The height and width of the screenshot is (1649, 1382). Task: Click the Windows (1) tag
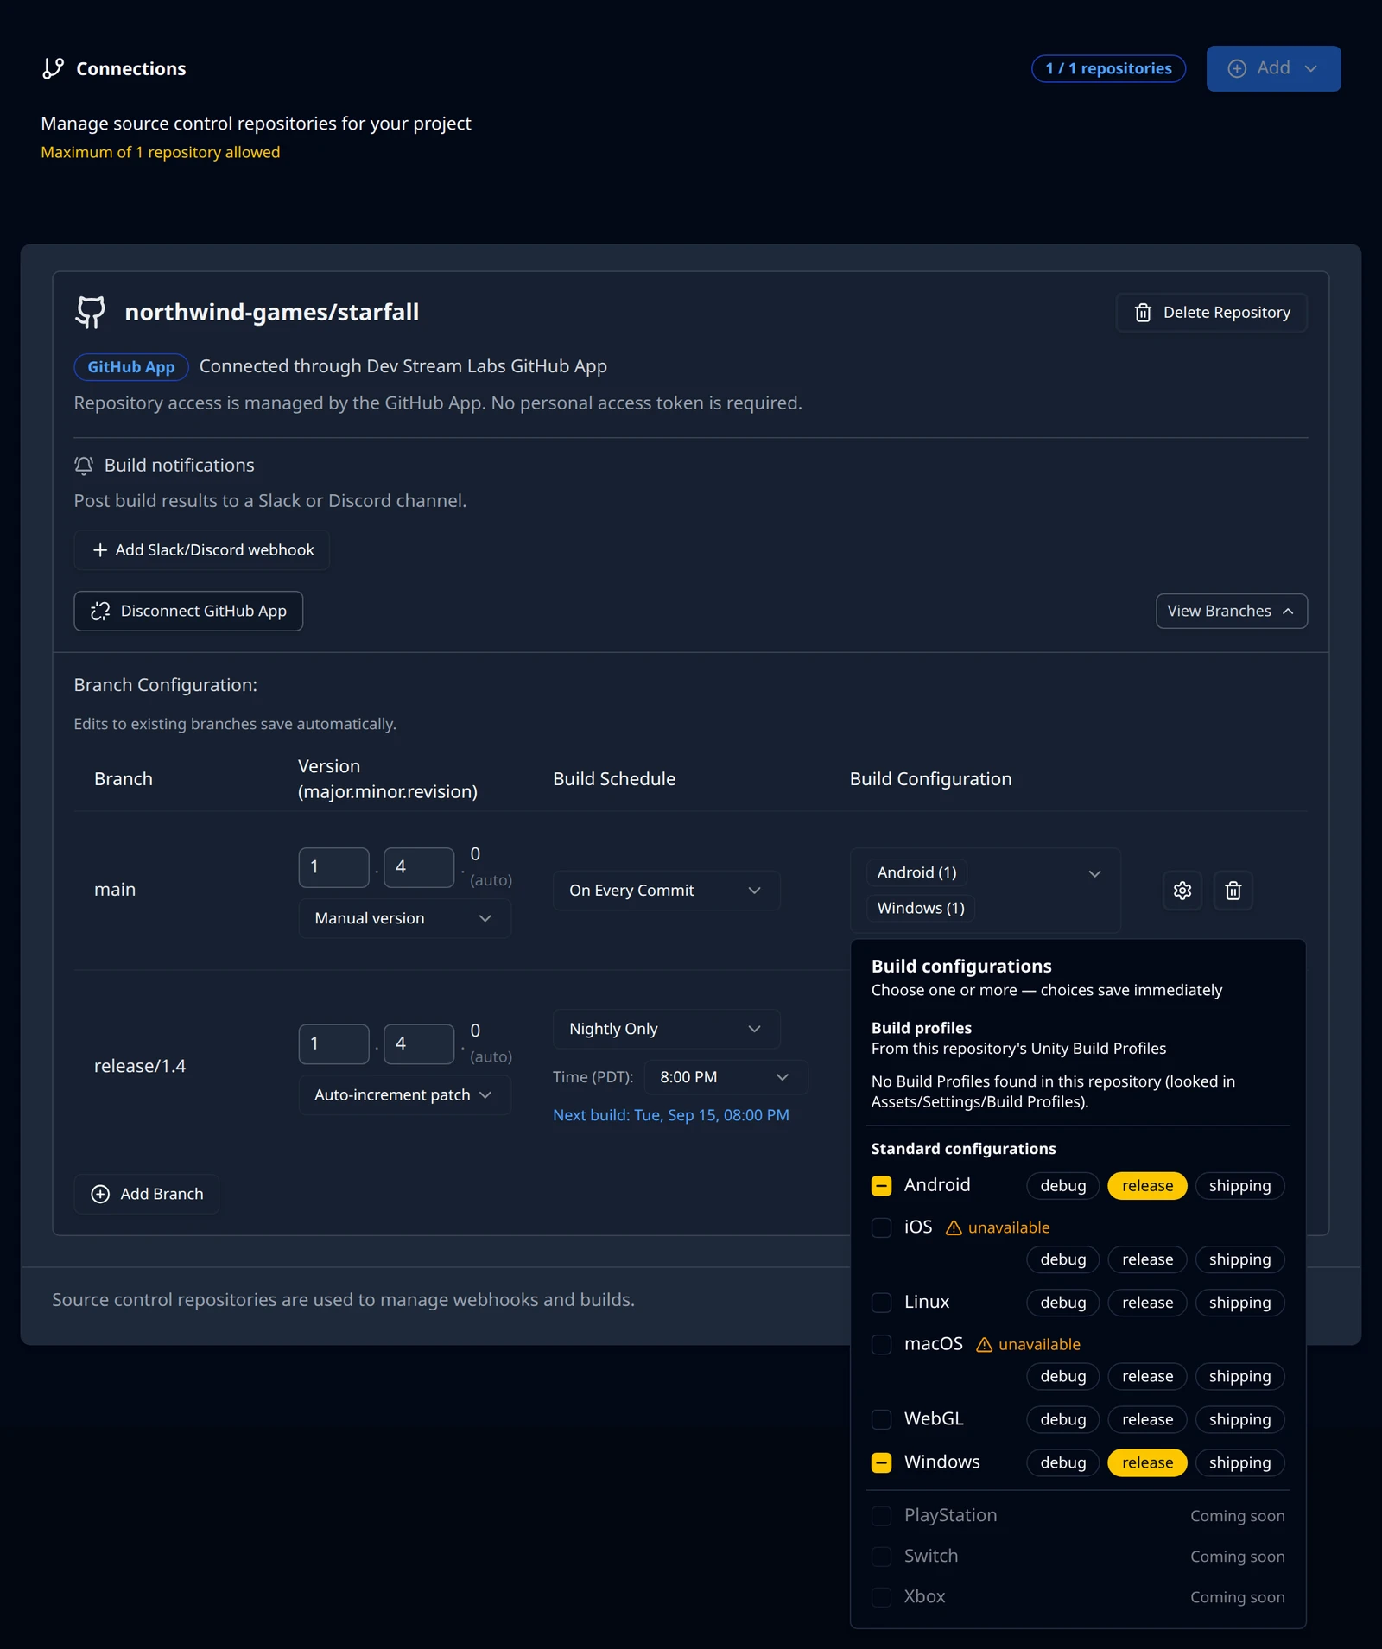[x=921, y=908]
